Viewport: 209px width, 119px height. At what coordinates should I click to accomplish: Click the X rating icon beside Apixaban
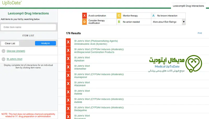point(68,59)
